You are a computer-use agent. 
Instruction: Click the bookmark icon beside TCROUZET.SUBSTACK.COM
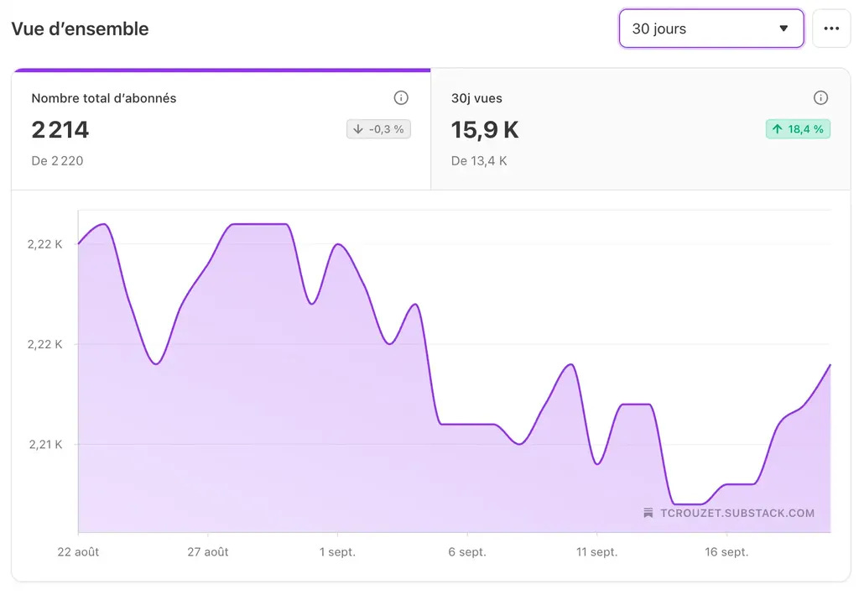647,513
